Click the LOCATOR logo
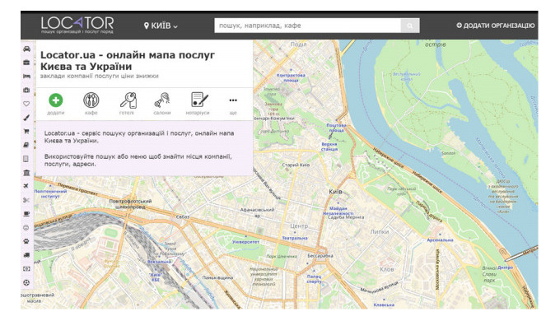This screenshot has height=321, width=560. click(77, 25)
